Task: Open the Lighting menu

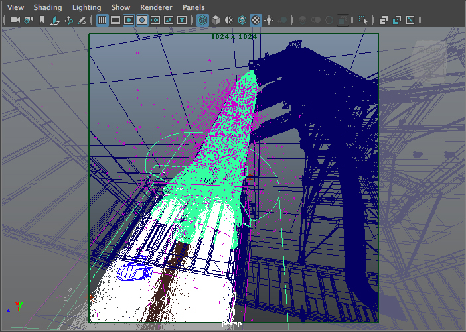Action: pyautogui.click(x=86, y=7)
